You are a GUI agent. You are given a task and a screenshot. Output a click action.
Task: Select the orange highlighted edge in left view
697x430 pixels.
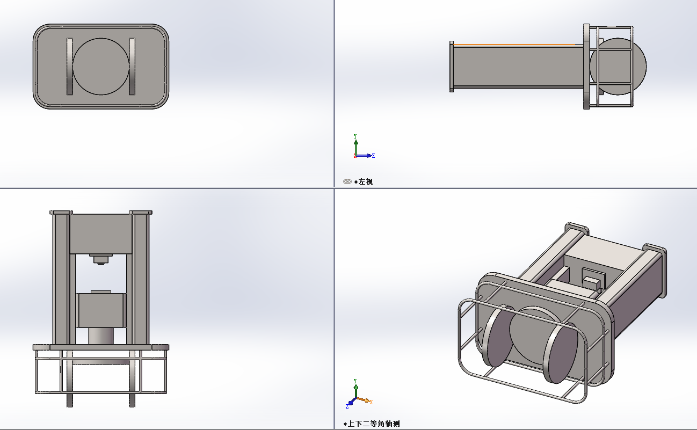(x=514, y=45)
